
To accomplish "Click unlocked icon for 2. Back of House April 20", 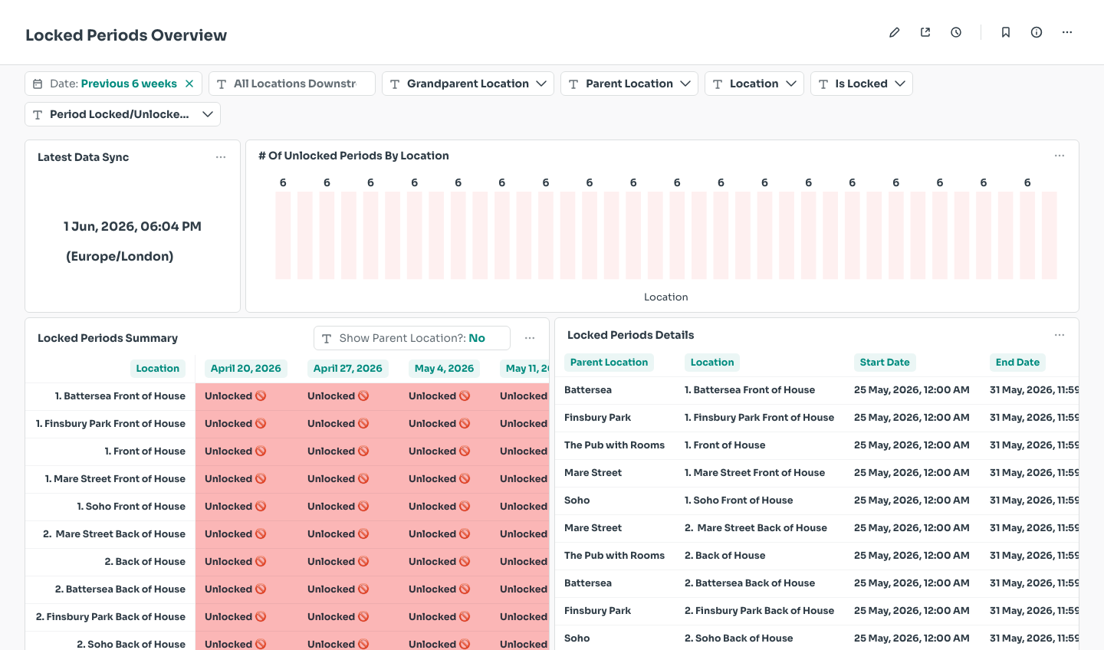I will (x=261, y=562).
